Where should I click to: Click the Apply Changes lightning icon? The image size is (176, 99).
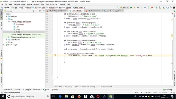point(134,7)
